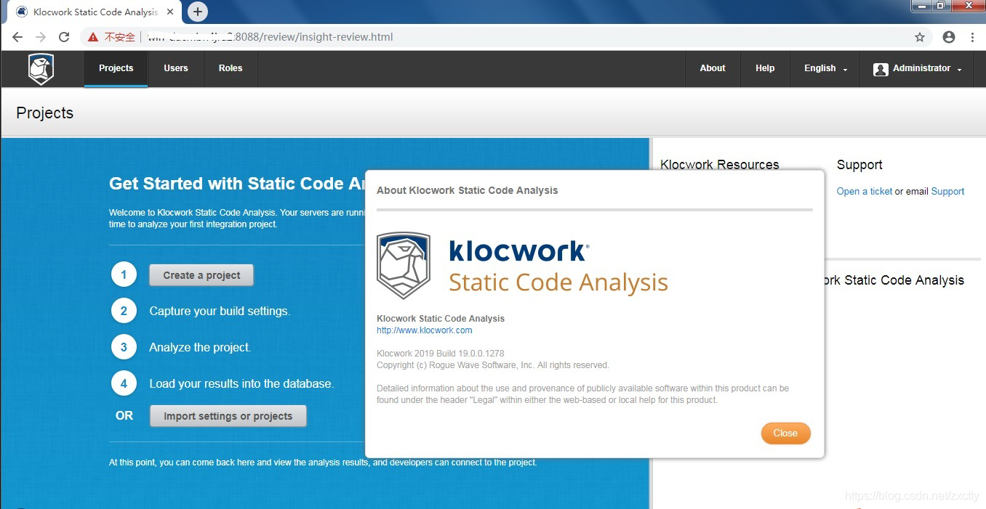
Task: Click step 1 circle icon
Action: click(124, 275)
